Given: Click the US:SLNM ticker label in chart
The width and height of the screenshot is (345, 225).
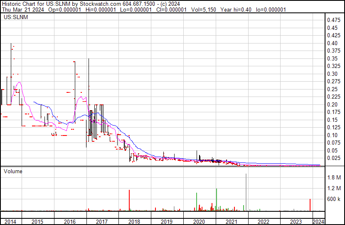Looking at the screenshot, I should [x=16, y=17].
